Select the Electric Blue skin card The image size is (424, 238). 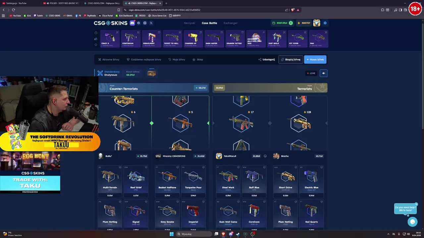pyautogui.click(x=311, y=181)
